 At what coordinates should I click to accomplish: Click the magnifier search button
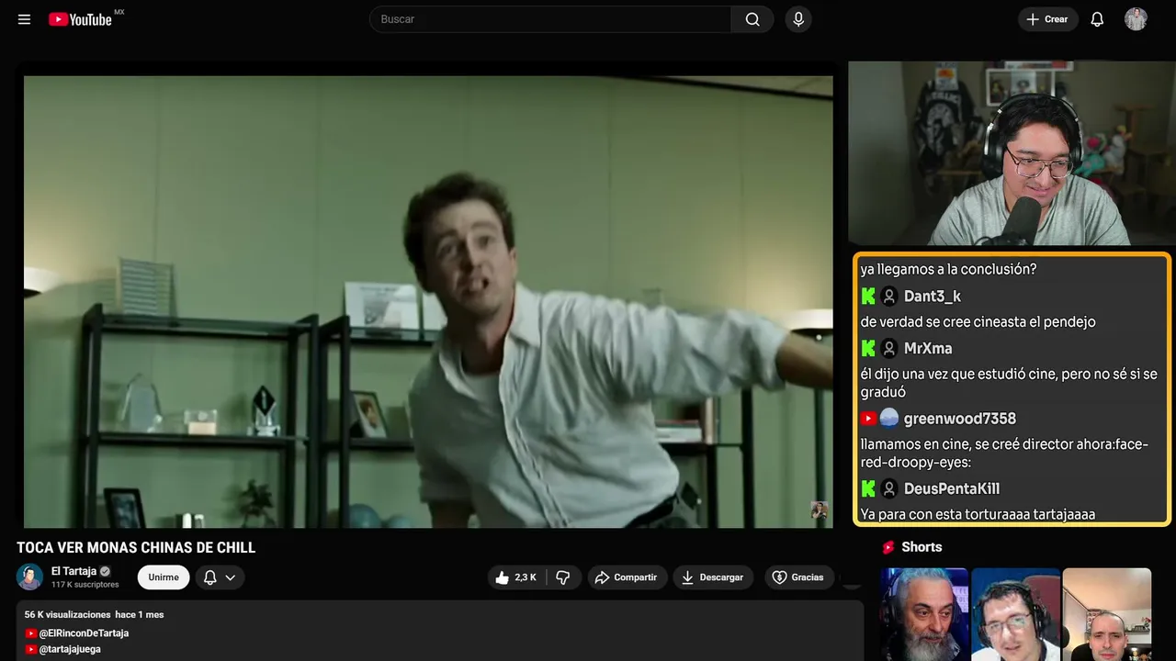click(752, 19)
